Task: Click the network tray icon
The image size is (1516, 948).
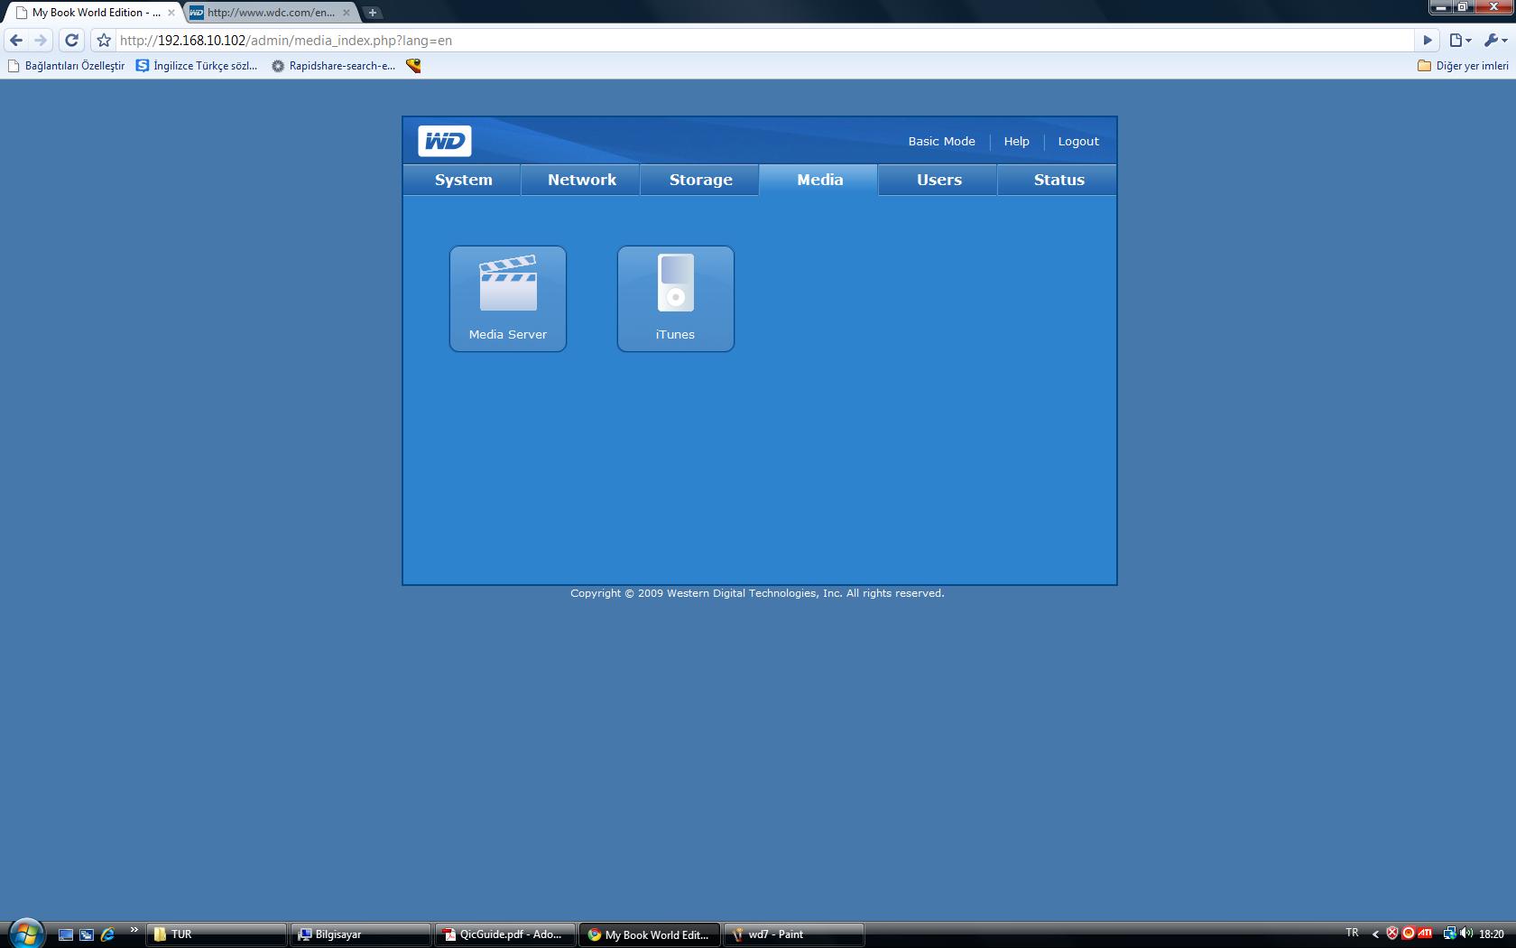Action: pos(1449,934)
